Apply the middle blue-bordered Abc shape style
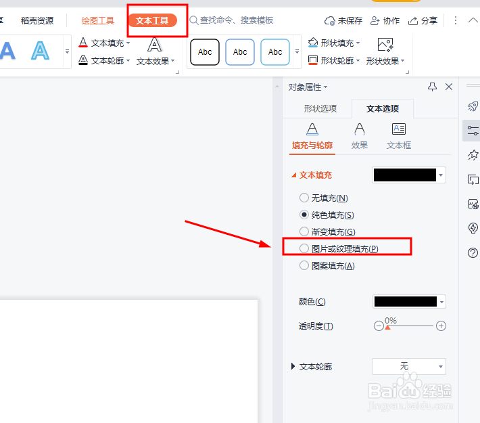The image size is (480, 423). [x=240, y=52]
